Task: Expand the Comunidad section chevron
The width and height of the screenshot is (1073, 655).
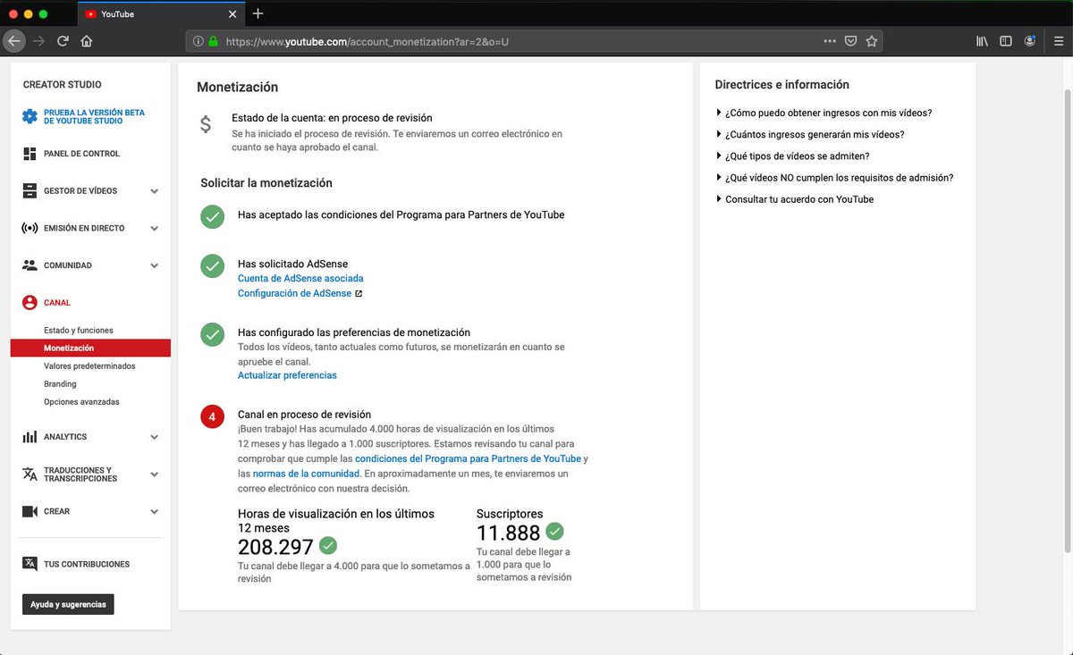Action: point(154,266)
